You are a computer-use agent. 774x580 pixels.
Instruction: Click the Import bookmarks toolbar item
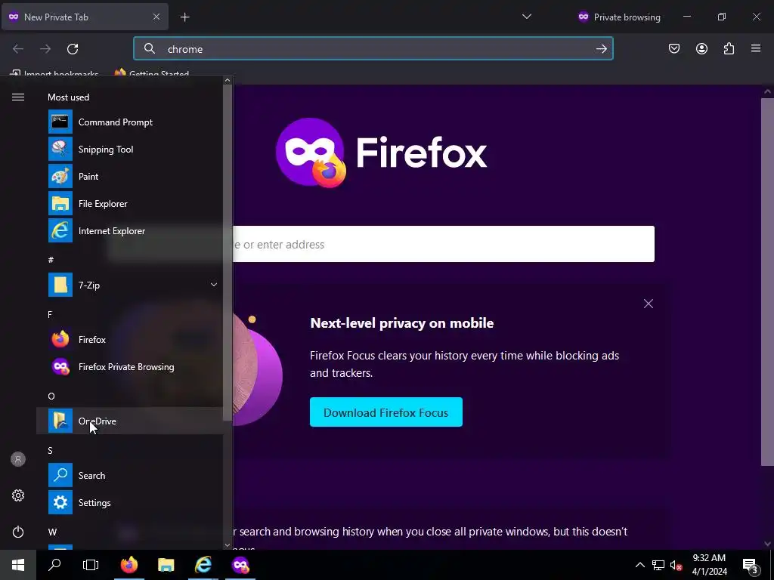pos(54,74)
